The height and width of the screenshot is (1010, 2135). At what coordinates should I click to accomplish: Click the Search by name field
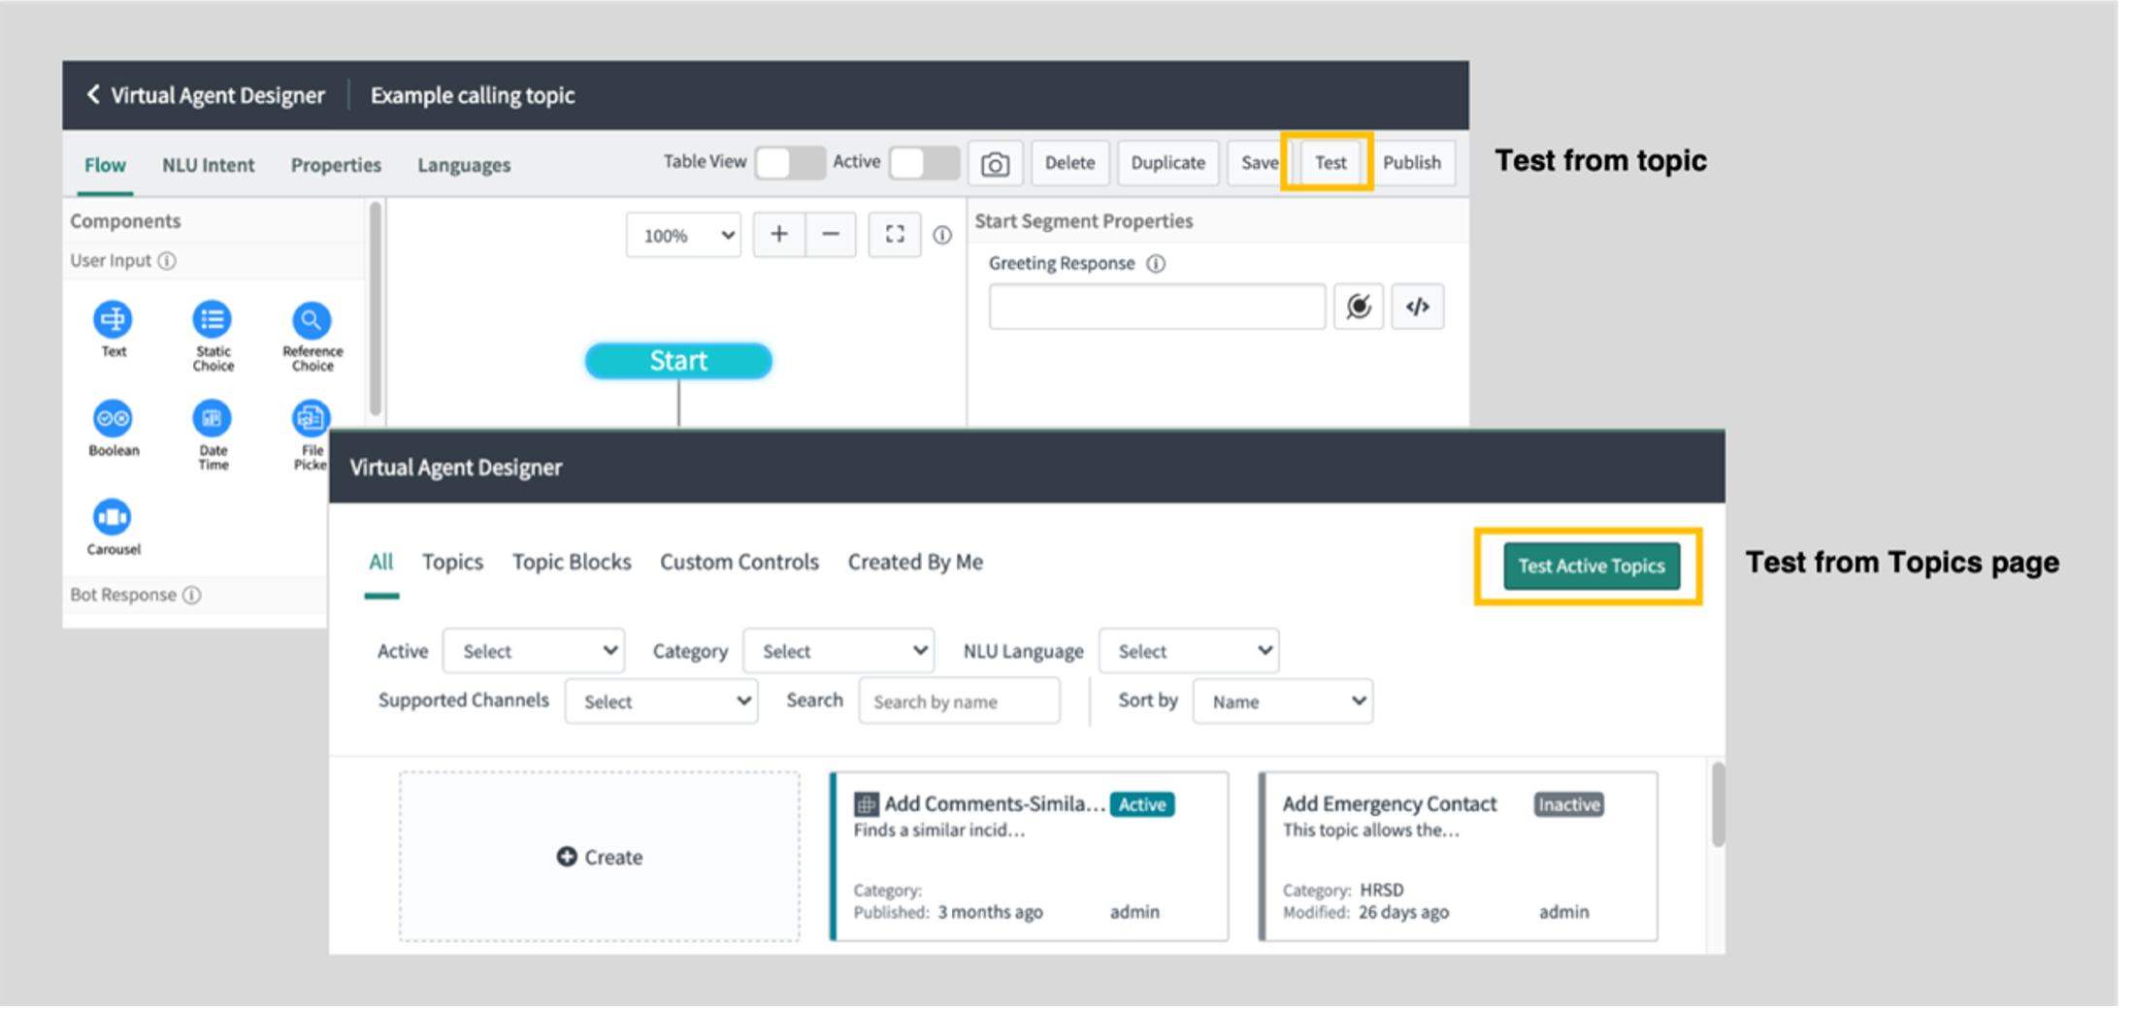959,701
